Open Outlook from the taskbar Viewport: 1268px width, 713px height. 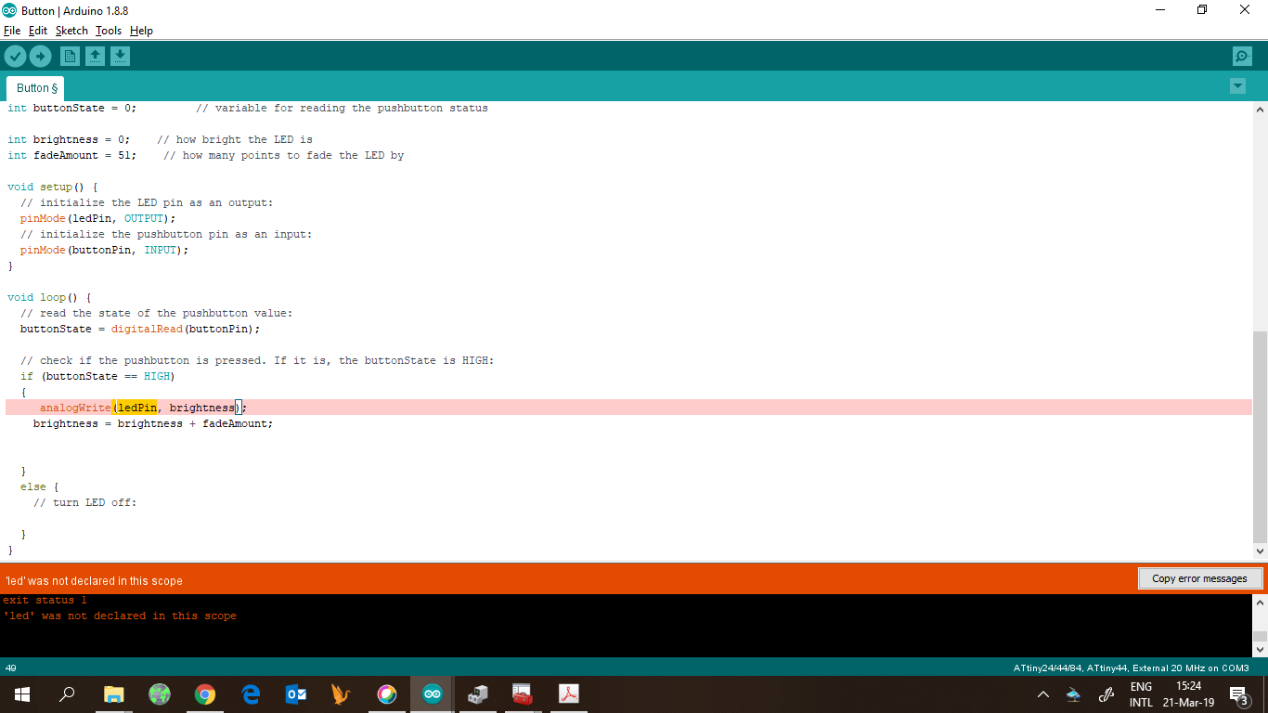[x=296, y=694]
